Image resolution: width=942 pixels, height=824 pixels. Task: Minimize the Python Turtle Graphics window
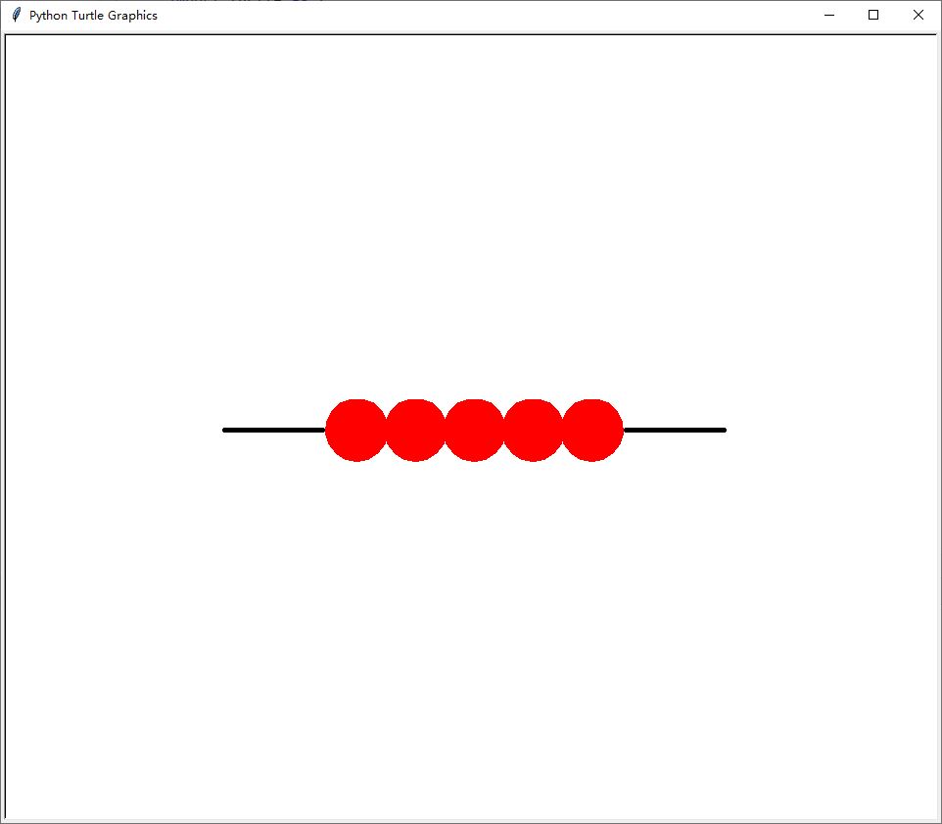point(829,15)
